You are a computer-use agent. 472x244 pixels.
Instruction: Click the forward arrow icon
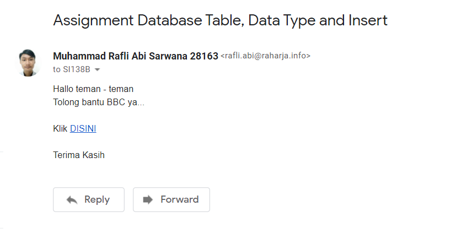coord(148,200)
